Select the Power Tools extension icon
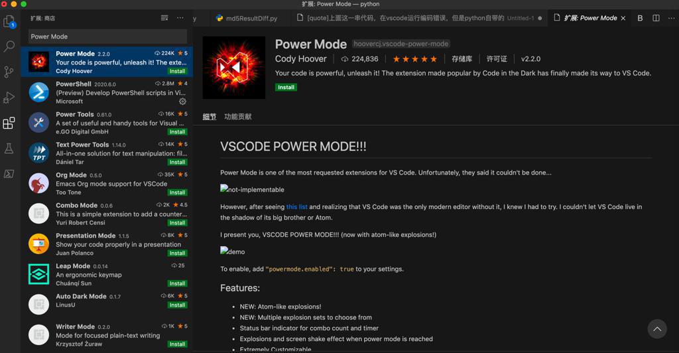 tap(38, 122)
